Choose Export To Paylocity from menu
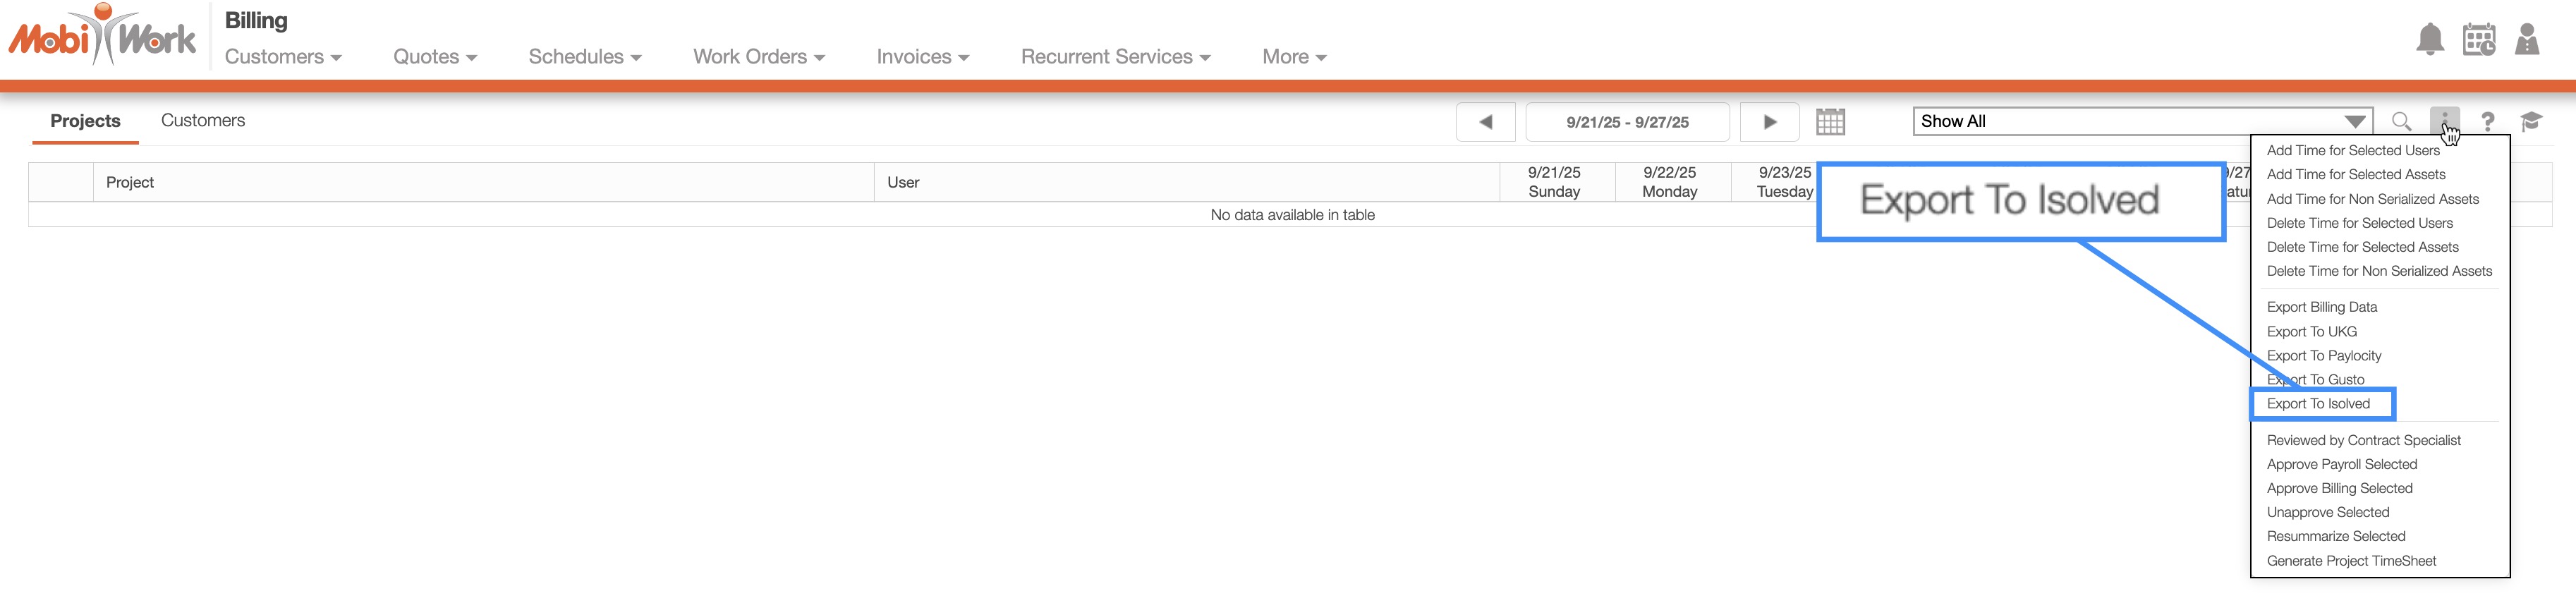Screen dimensions: 2576x615 click(x=2323, y=356)
